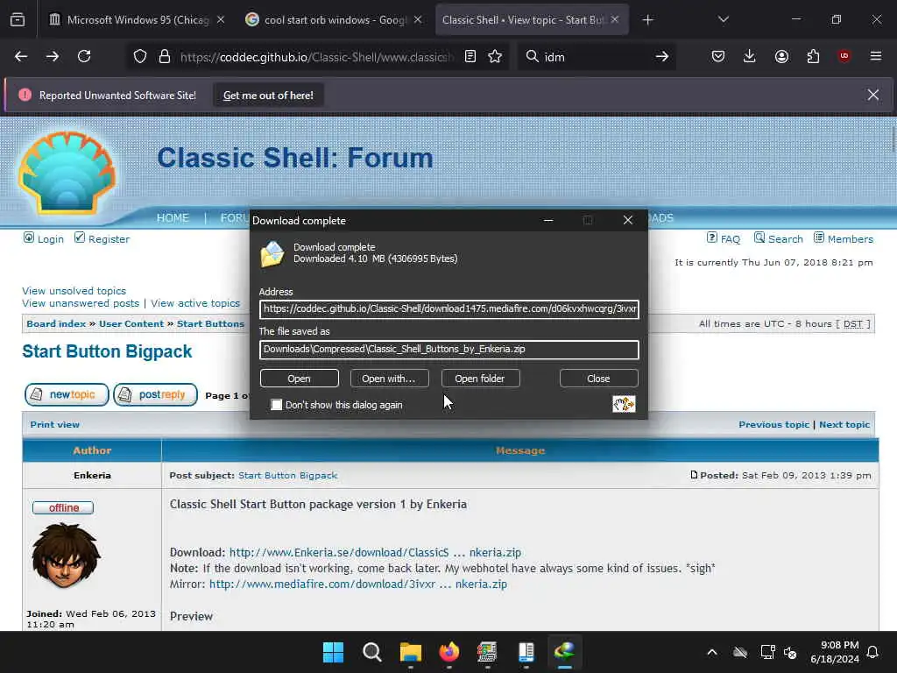Open taskbar Search

point(371,652)
